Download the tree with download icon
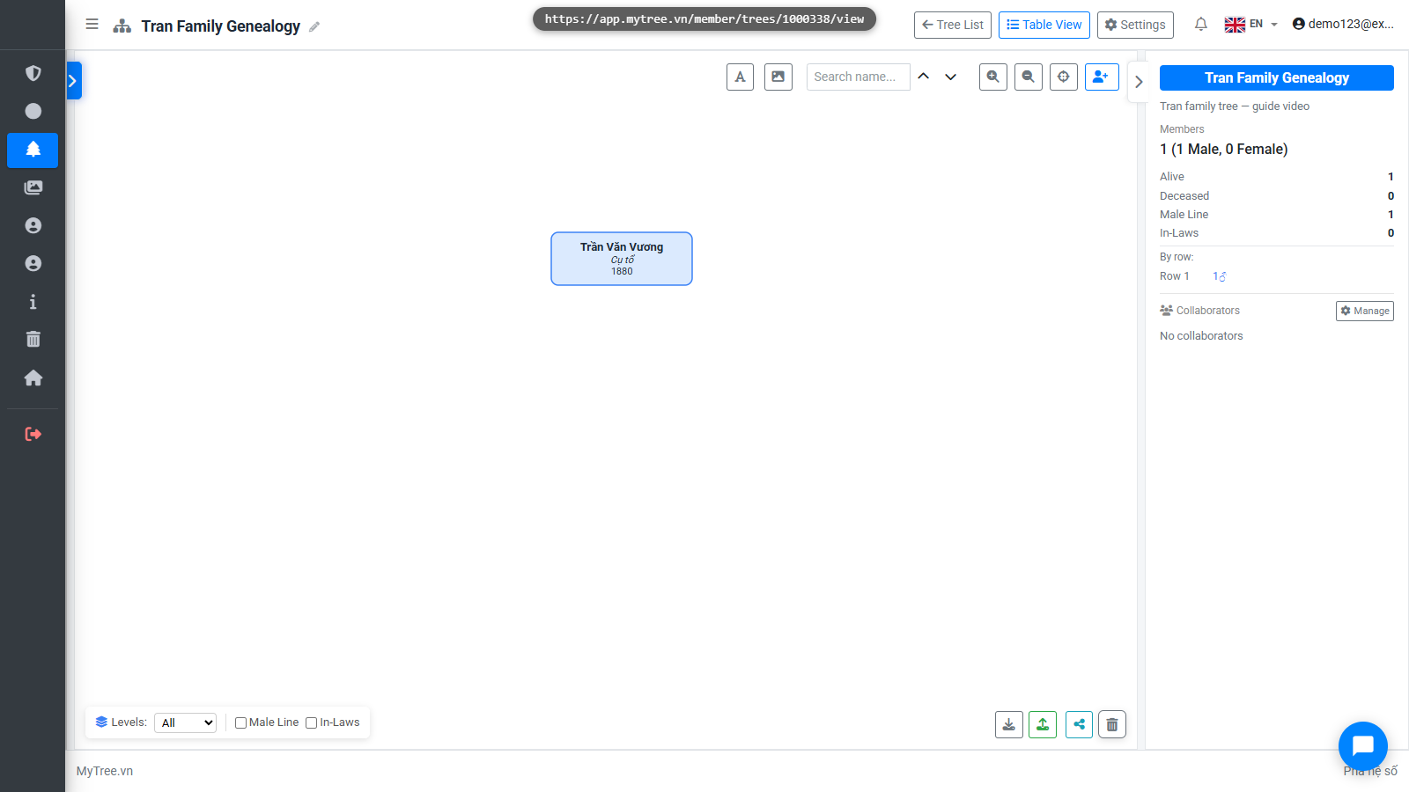The width and height of the screenshot is (1409, 792). [1009, 724]
